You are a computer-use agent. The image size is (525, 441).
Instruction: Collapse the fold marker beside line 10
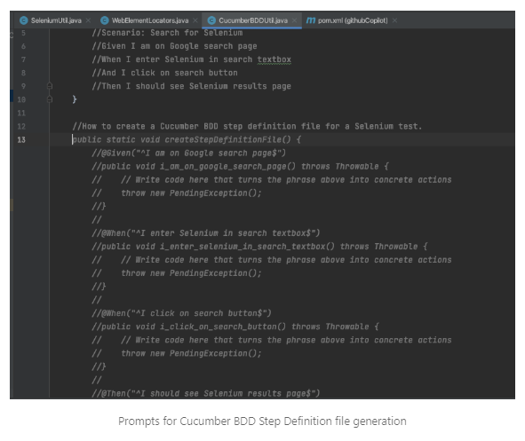point(50,99)
